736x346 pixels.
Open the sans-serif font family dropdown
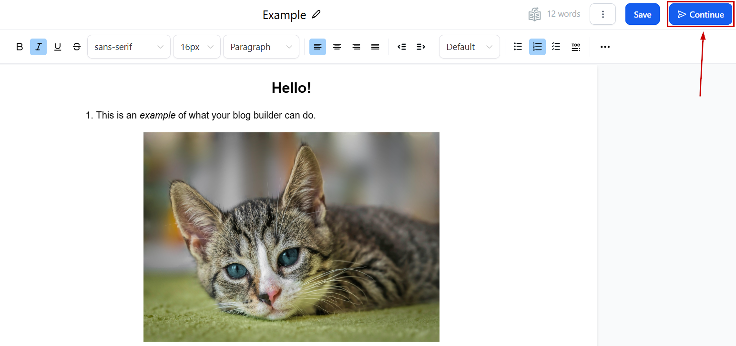[x=129, y=47]
